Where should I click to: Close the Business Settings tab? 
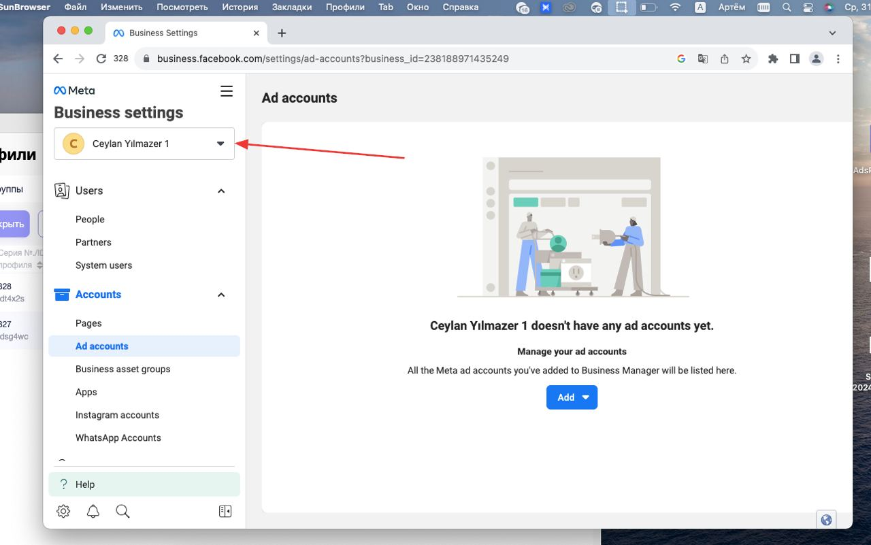[257, 33]
